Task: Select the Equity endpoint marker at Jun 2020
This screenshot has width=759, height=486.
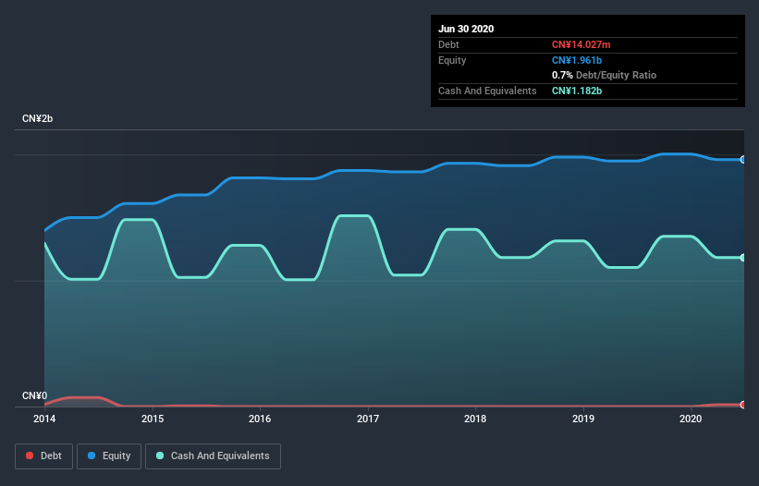Action: [x=743, y=160]
